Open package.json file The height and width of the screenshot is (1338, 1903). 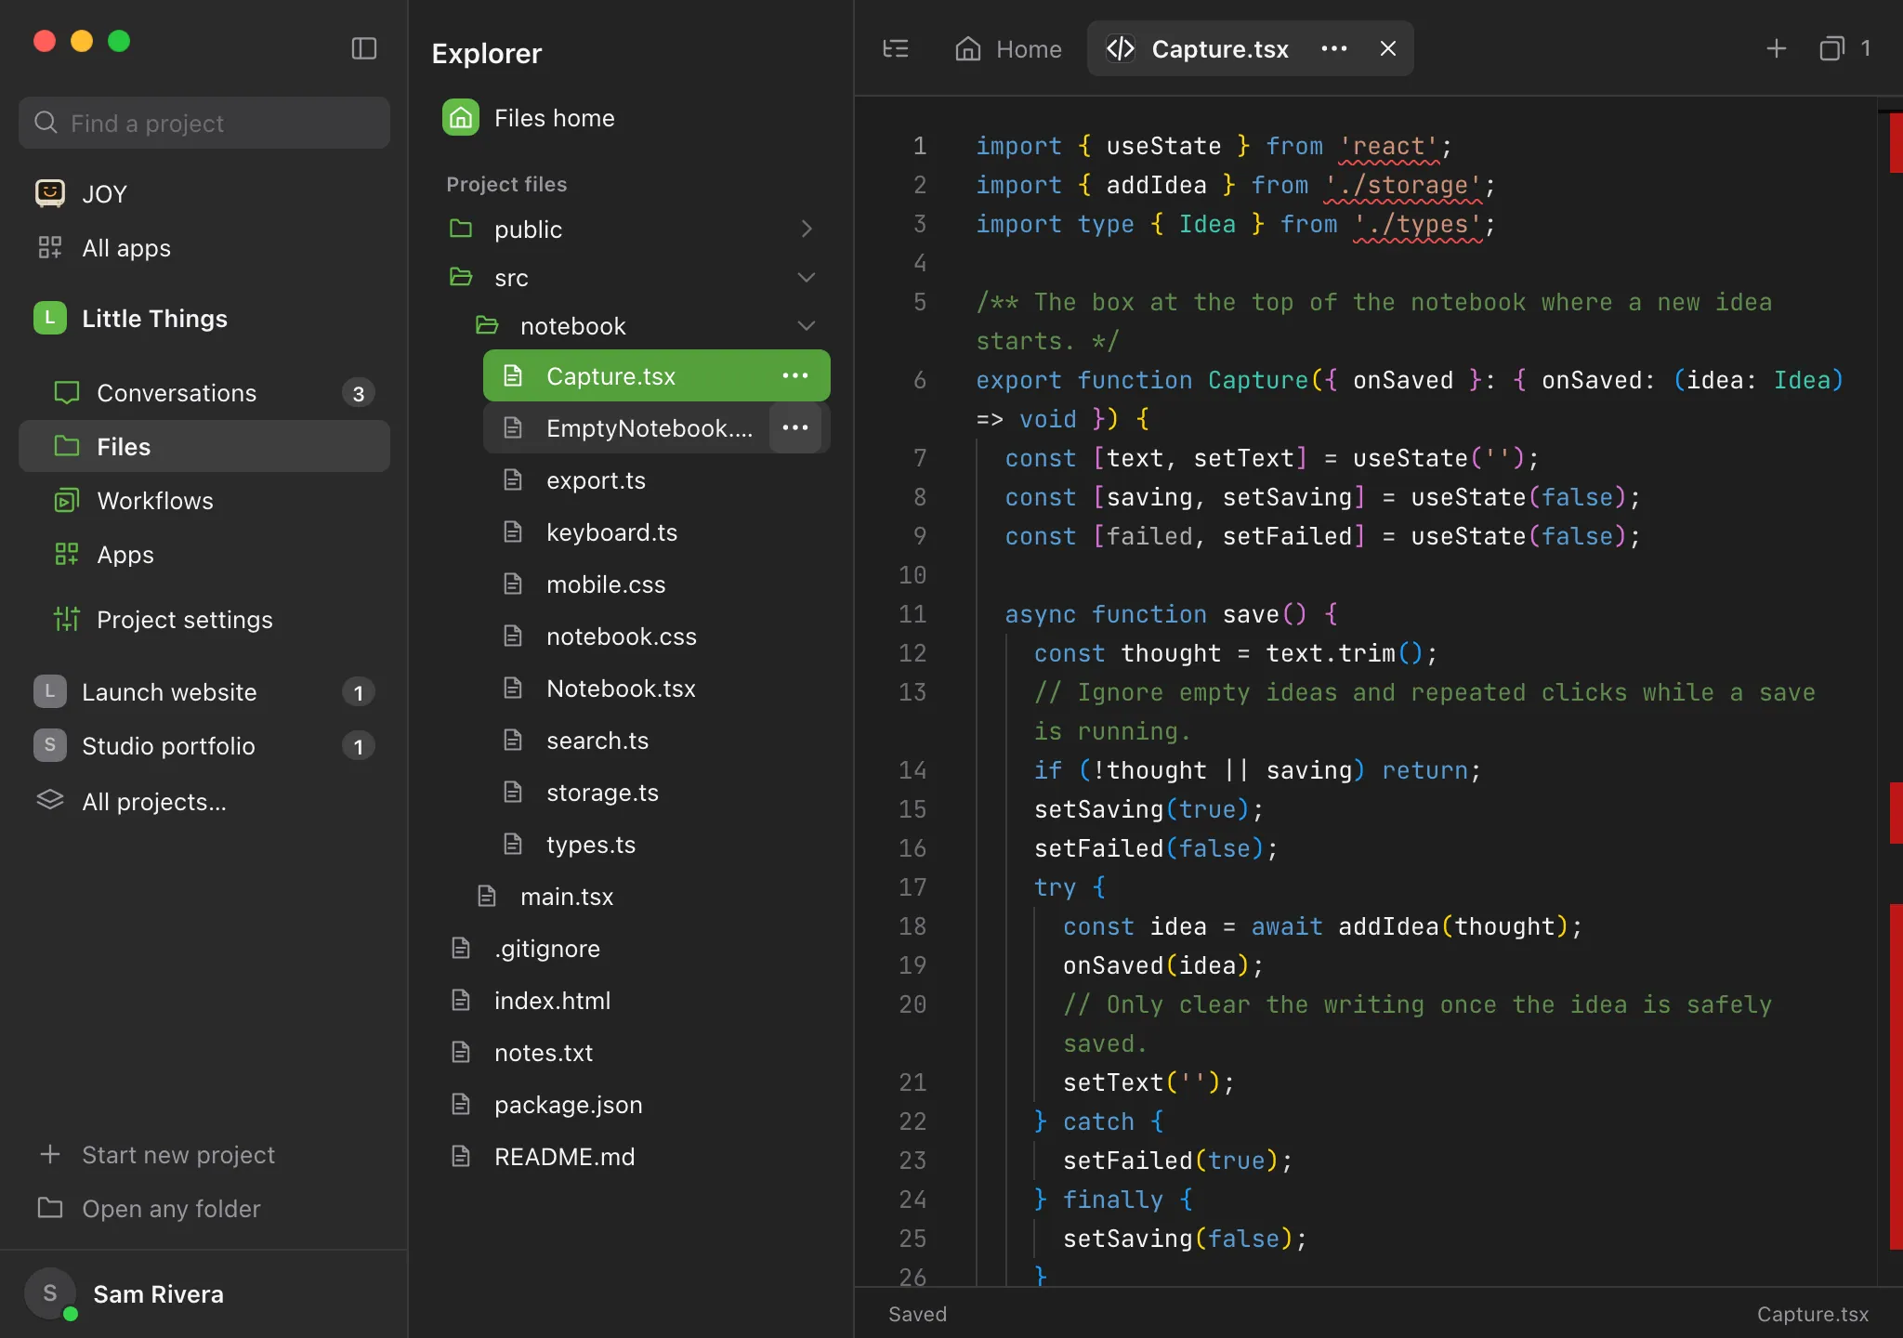click(631, 1105)
